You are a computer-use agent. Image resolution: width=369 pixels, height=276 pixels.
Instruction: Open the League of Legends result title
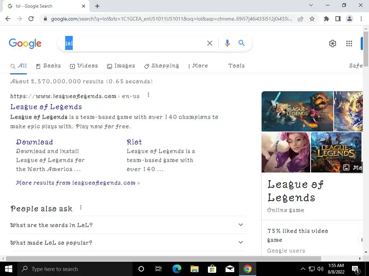(x=46, y=107)
